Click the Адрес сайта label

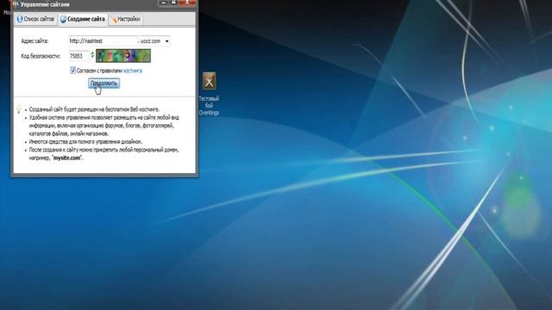point(34,41)
